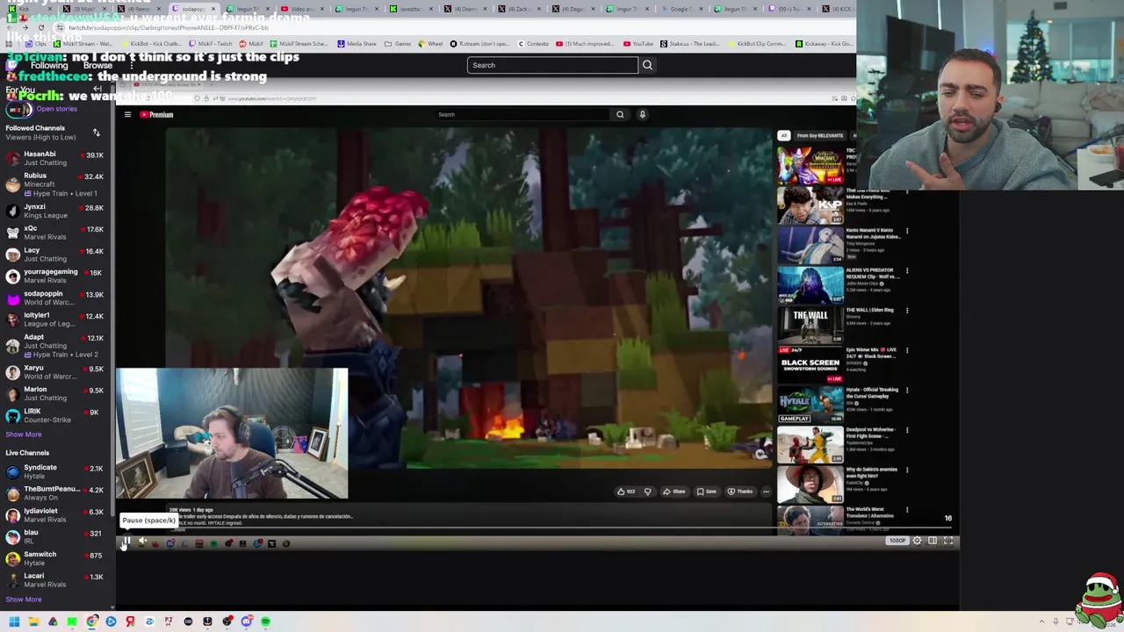This screenshot has width=1124, height=632.
Task: Like the YouTube video (922 likes)
Action: click(625, 492)
